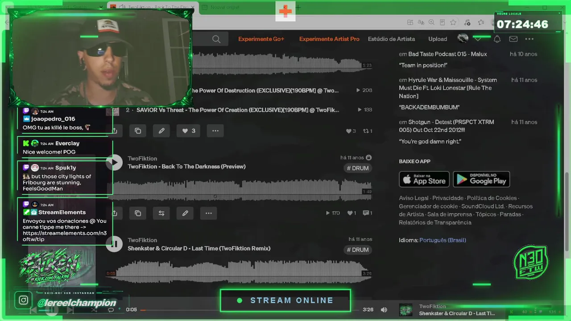The width and height of the screenshot is (571, 321).
Task: Open now-playing Shenkster & Circular D title
Action: pos(457,313)
